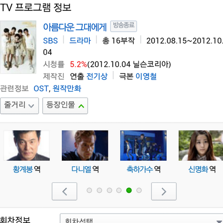Open 황계봉 character photo
This screenshot has width=223, height=223.
click(x=26, y=145)
